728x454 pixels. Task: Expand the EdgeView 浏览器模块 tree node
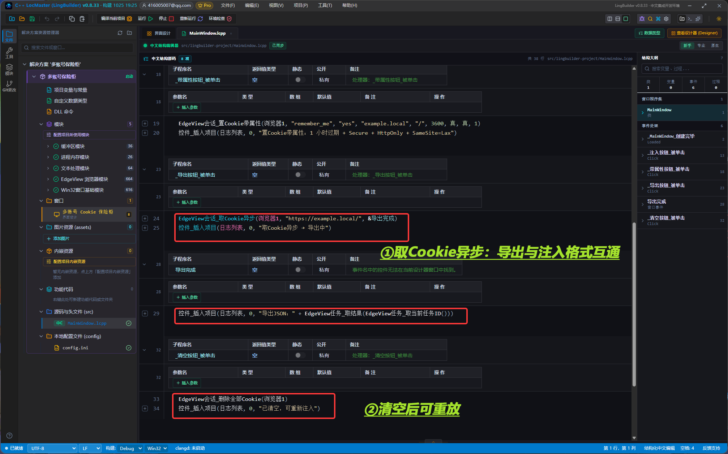[x=48, y=179]
